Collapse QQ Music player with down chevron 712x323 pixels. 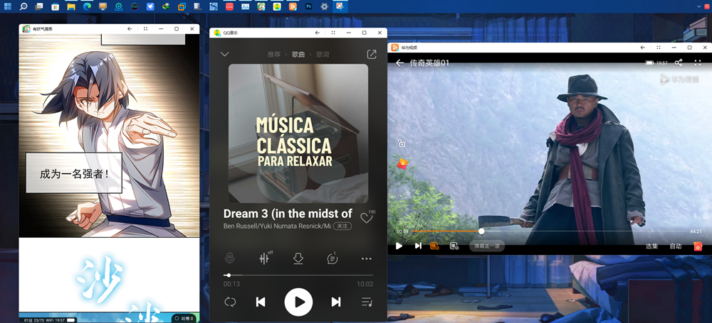point(224,55)
